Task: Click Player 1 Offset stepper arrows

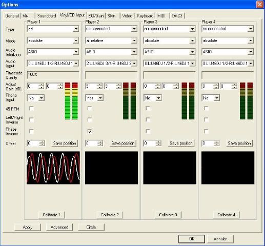Action: pyautogui.click(x=42, y=143)
